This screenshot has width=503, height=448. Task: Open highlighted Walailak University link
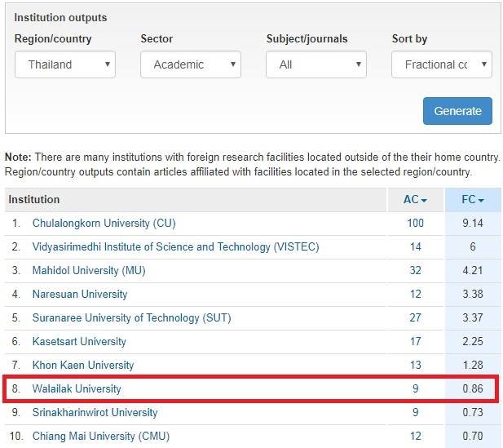[77, 388]
